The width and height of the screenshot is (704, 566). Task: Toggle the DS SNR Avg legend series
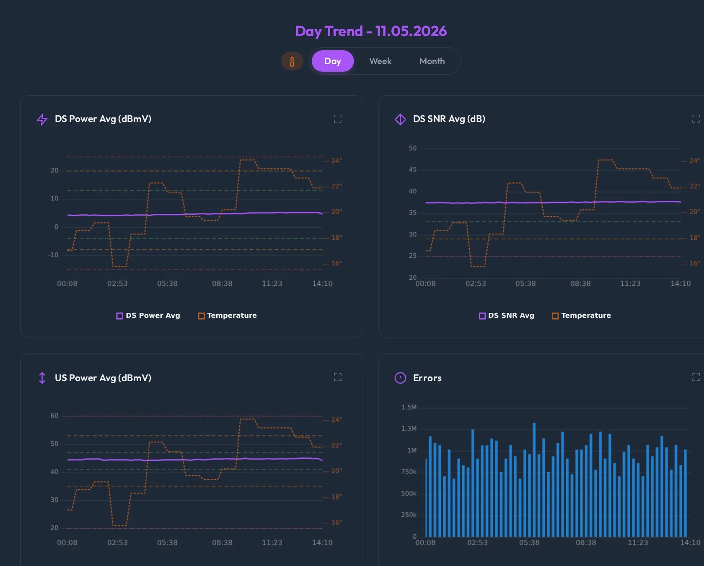pos(507,316)
